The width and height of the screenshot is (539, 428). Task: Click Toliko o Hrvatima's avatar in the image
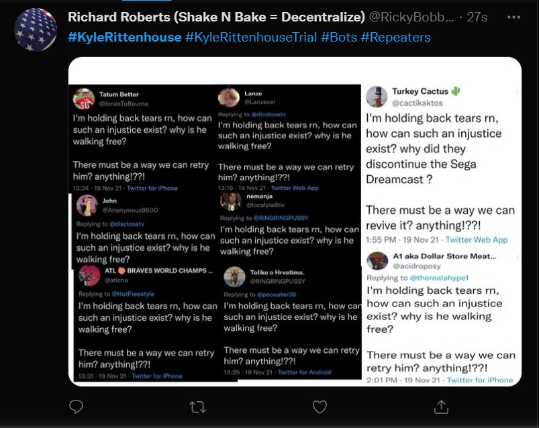tap(234, 276)
